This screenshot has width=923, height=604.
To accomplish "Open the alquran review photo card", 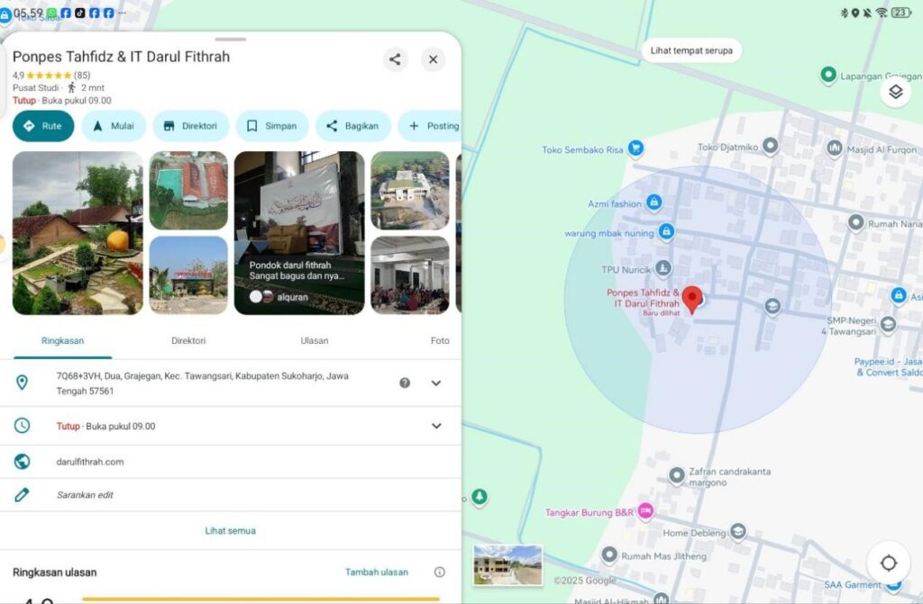I will pyautogui.click(x=299, y=233).
